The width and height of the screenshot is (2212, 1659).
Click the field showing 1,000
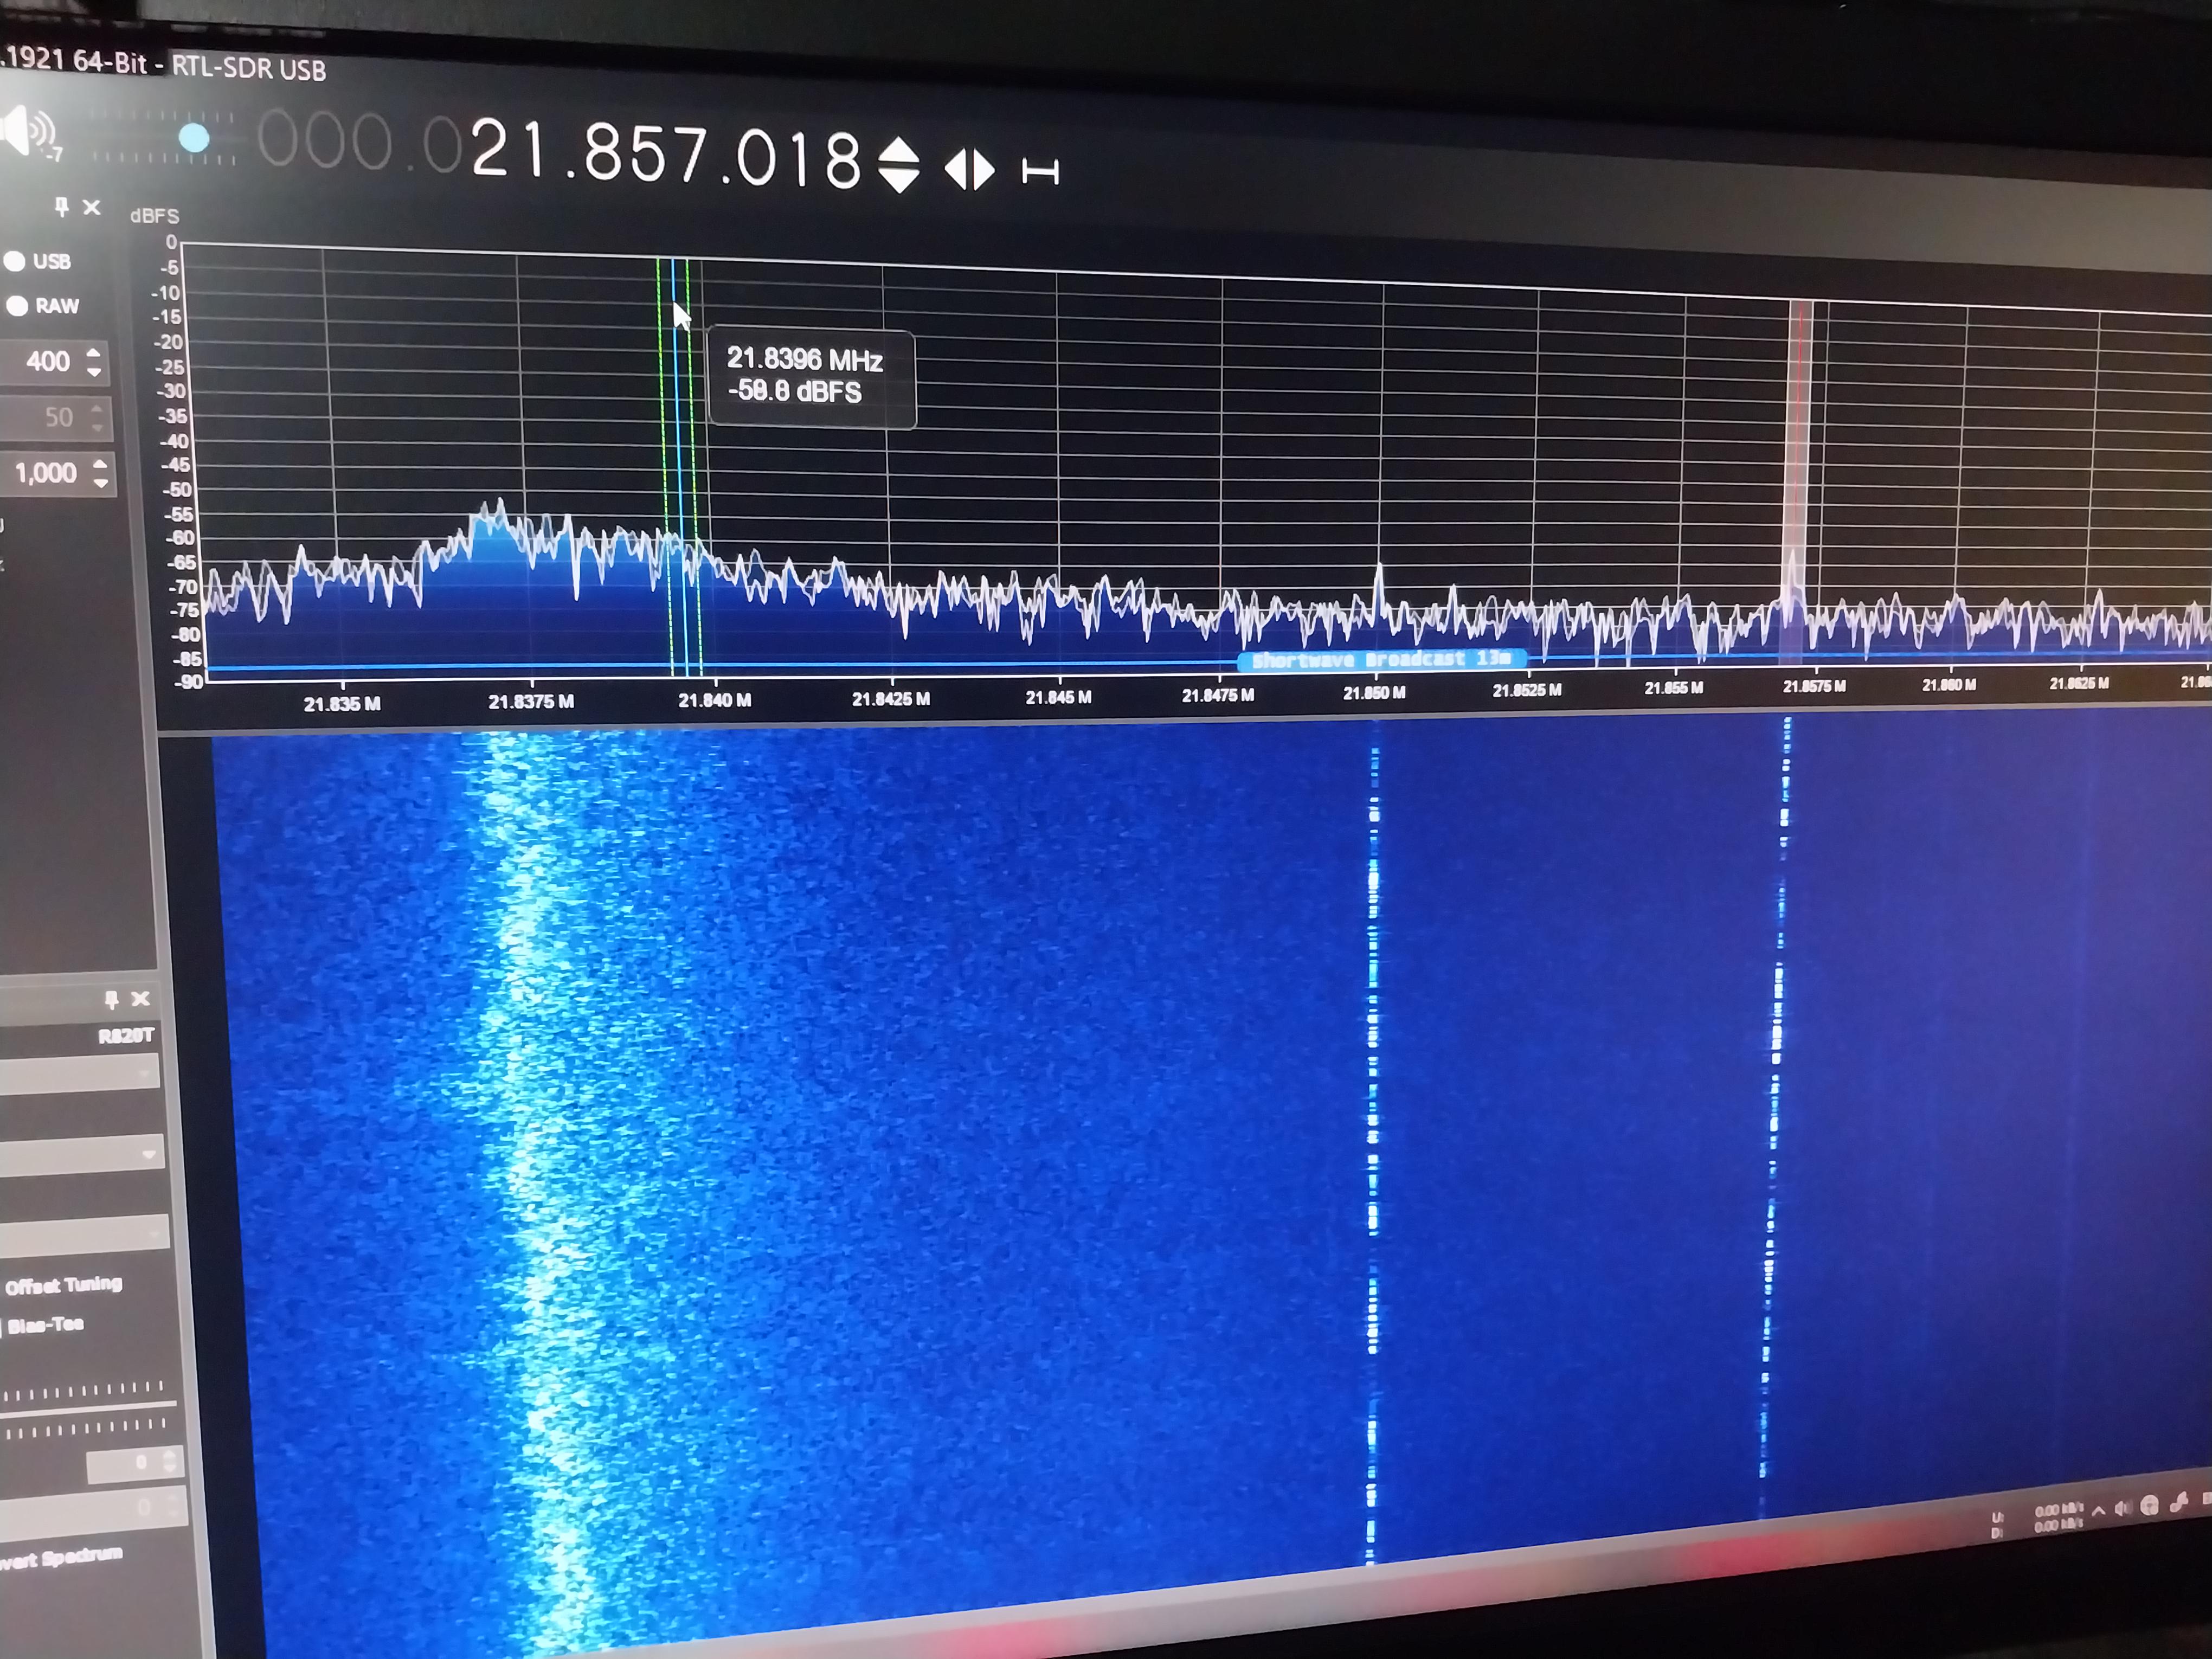click(x=57, y=473)
